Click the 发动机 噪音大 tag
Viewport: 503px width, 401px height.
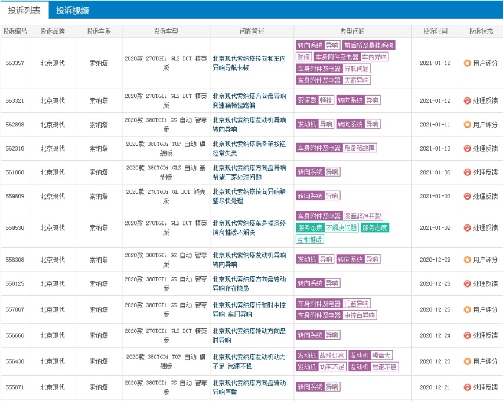click(x=371, y=355)
